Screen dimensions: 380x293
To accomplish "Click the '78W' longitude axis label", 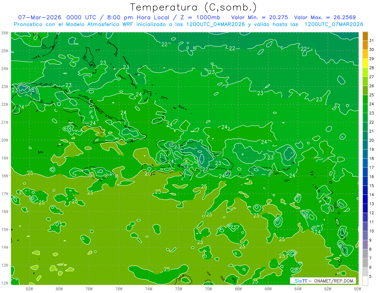I will pos(89,289).
